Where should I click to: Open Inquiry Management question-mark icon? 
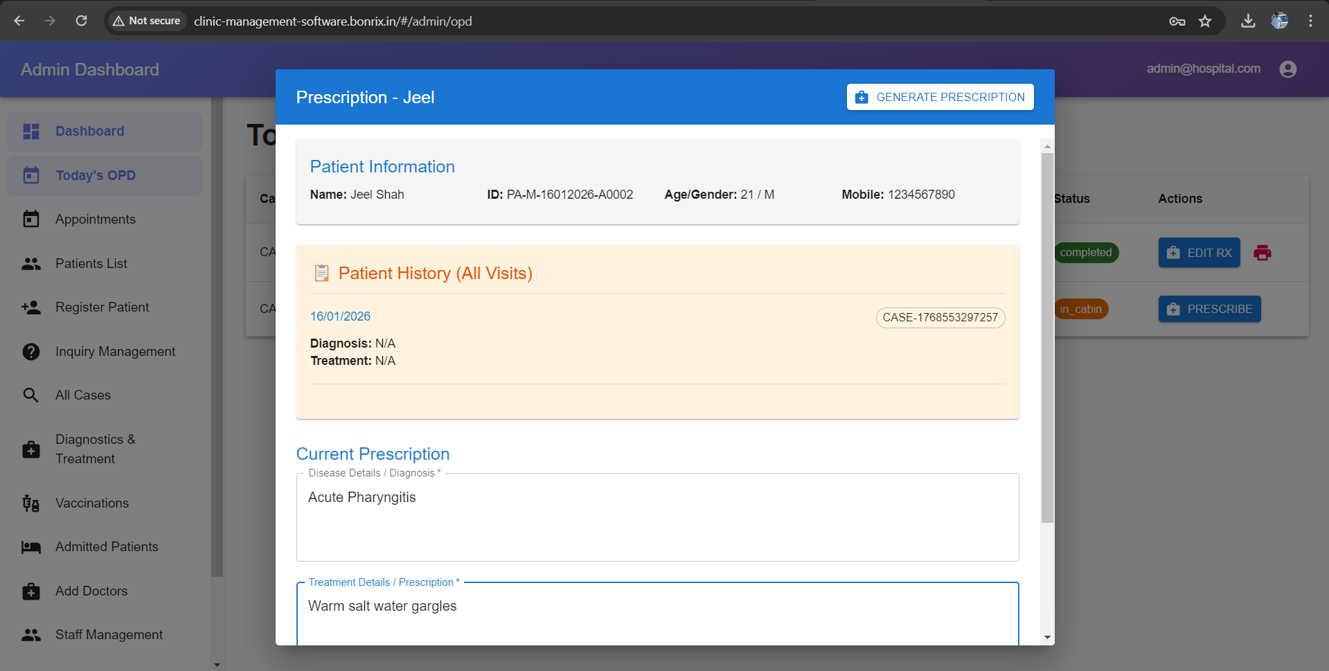pos(31,351)
